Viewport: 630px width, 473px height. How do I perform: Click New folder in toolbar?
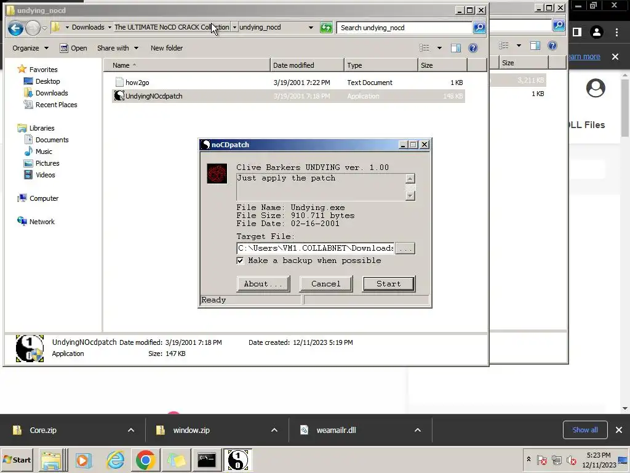(167, 48)
